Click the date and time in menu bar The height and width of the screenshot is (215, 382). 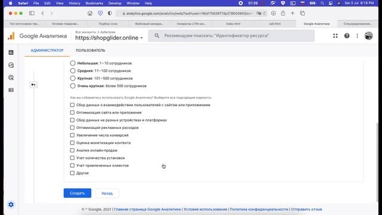[359, 3]
